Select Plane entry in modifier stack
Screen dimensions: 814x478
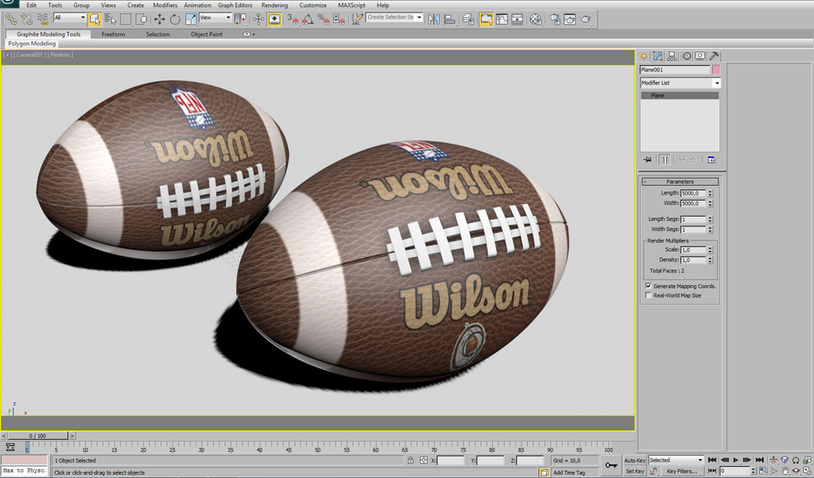pos(680,95)
